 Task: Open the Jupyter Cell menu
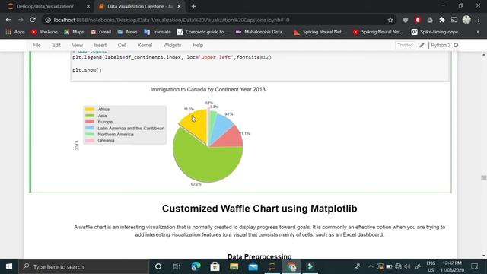pyautogui.click(x=122, y=45)
